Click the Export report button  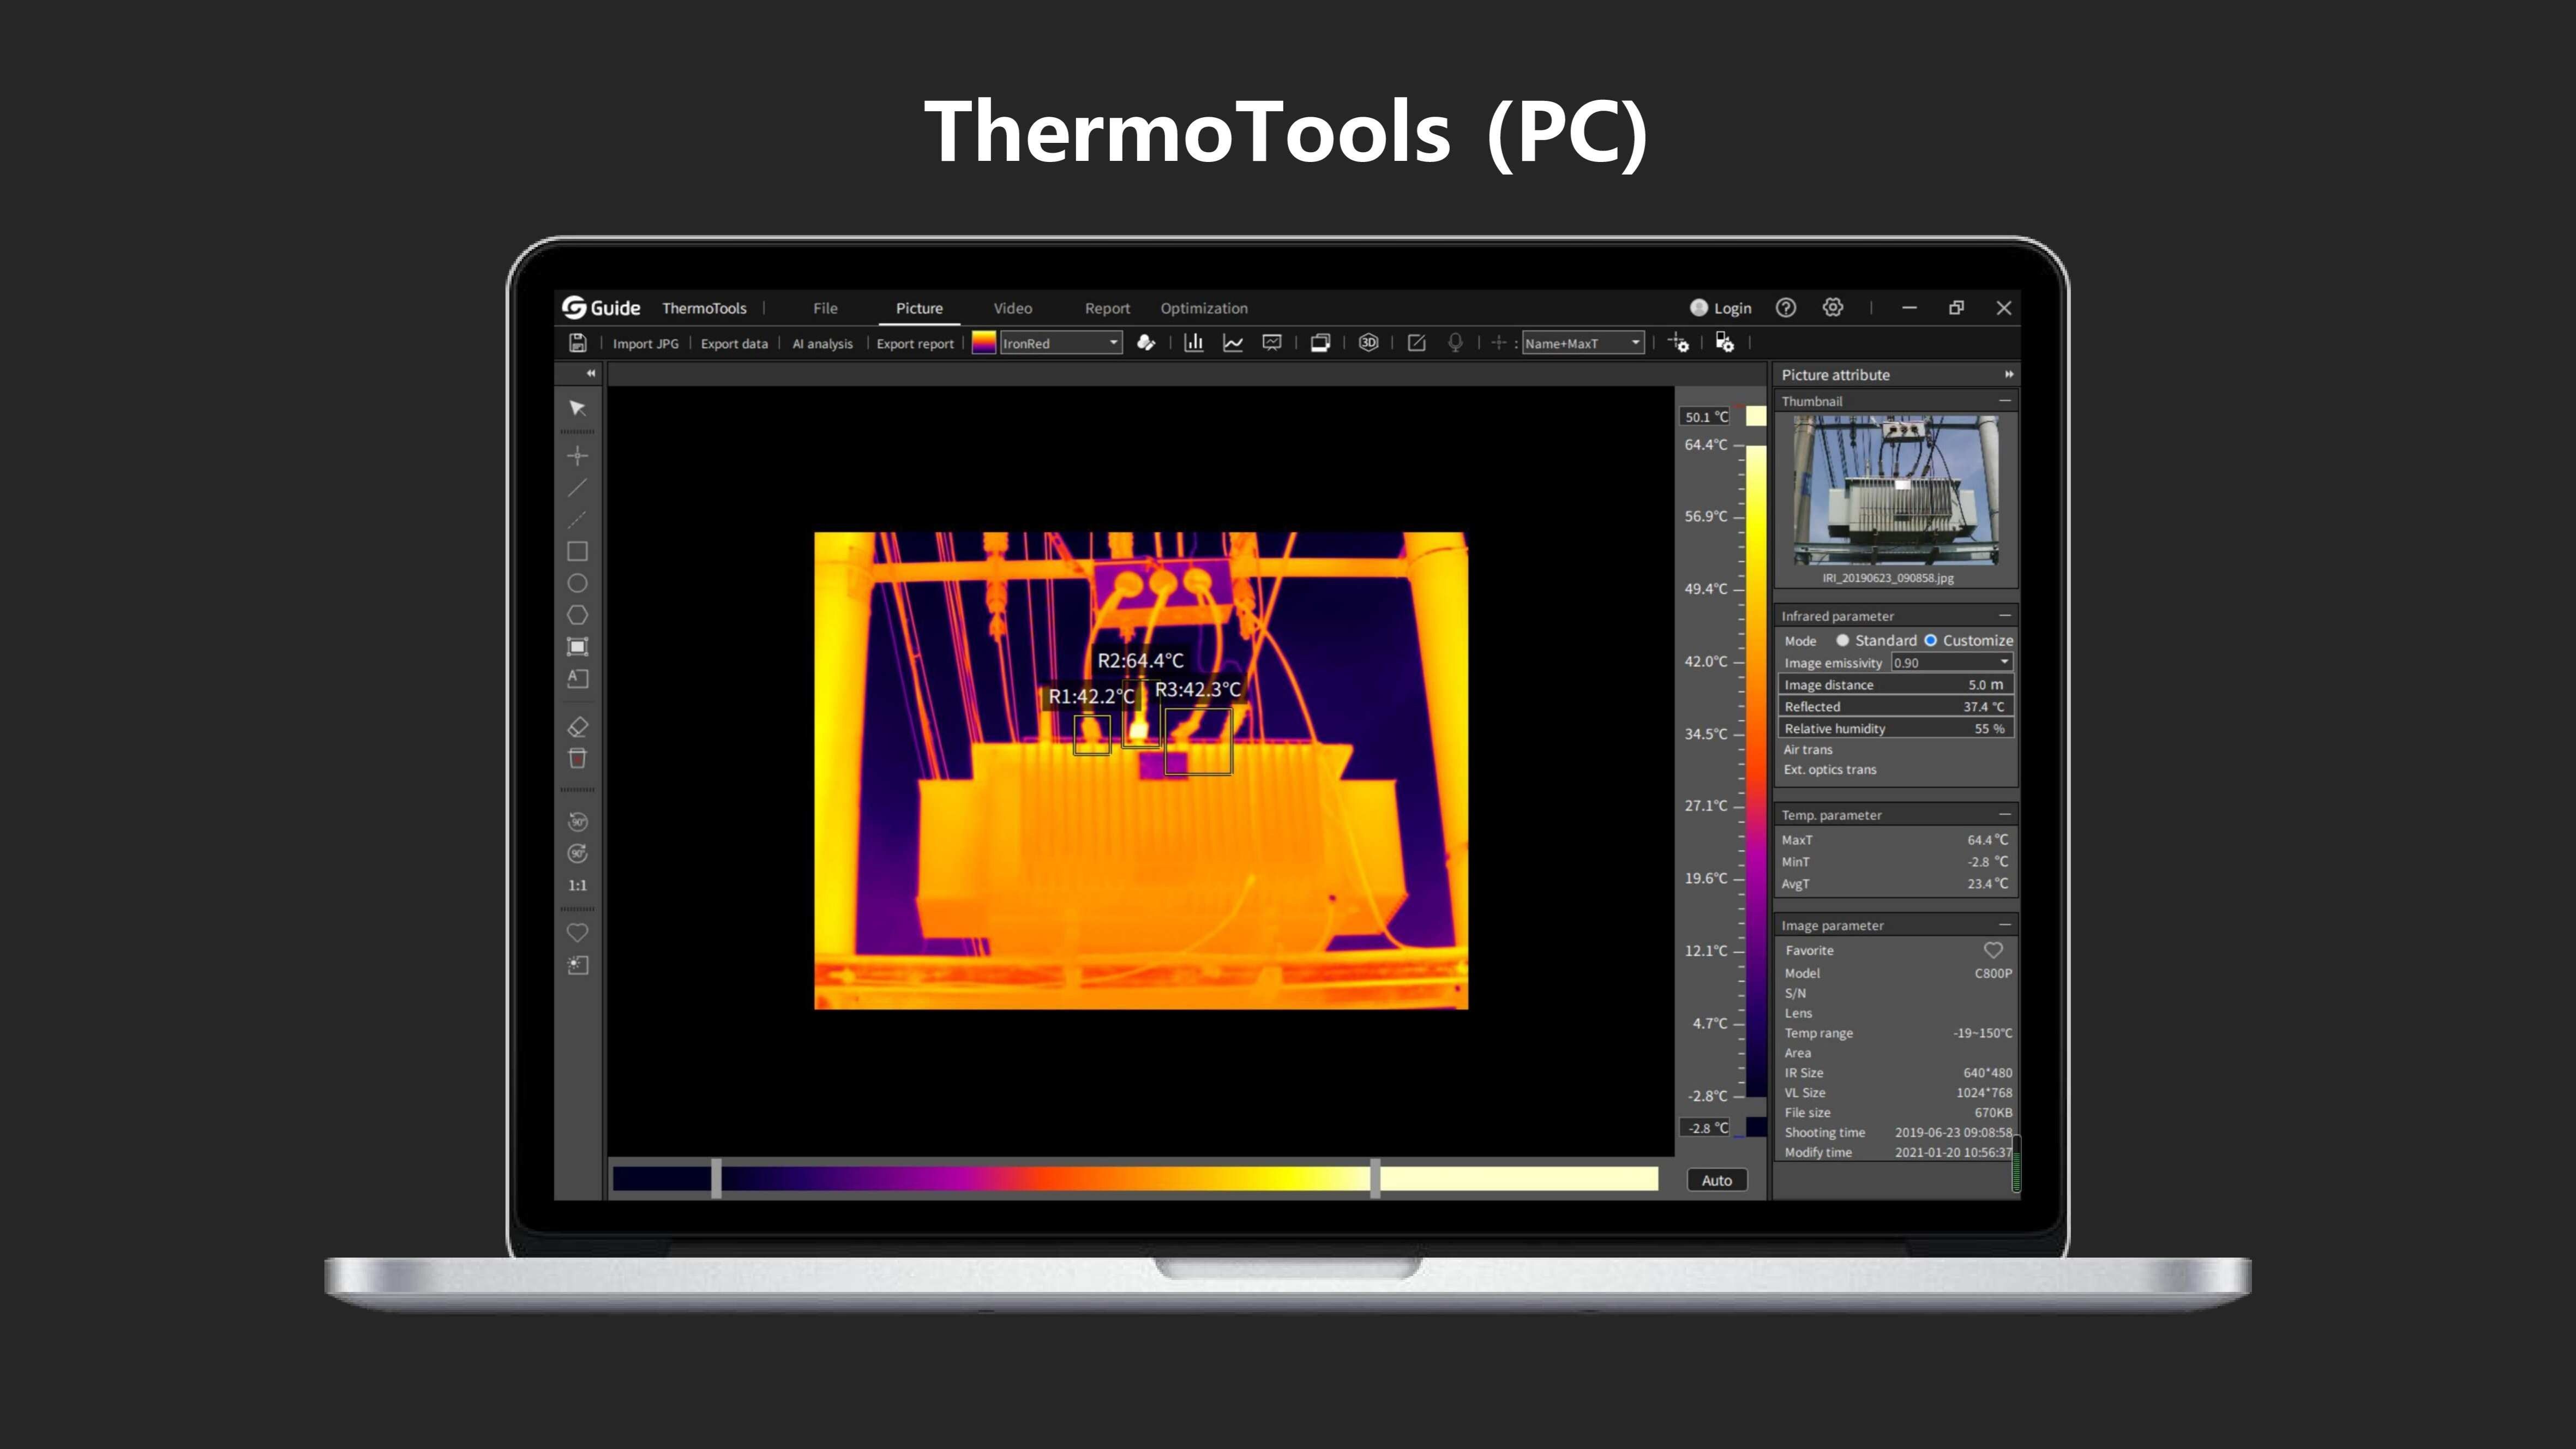click(914, 343)
